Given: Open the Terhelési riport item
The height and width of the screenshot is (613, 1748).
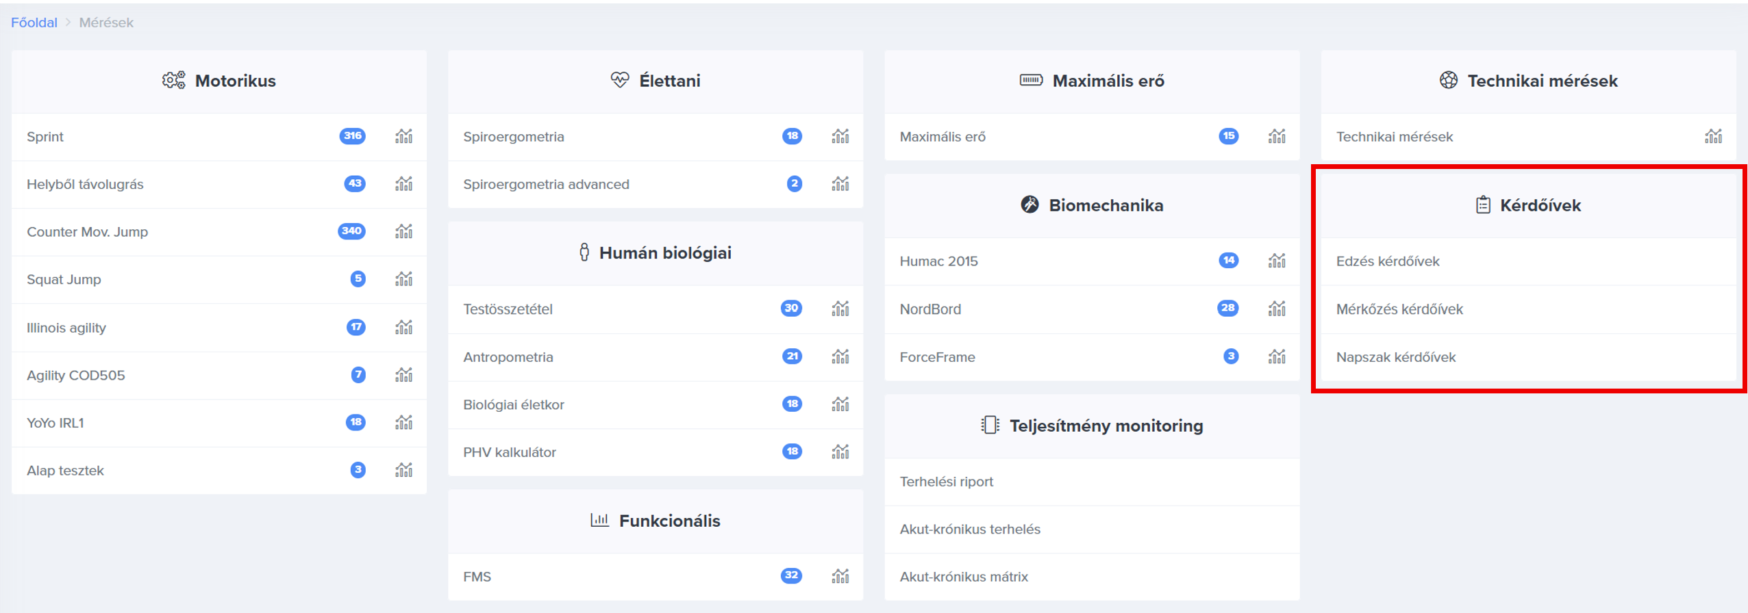Looking at the screenshot, I should (x=946, y=482).
